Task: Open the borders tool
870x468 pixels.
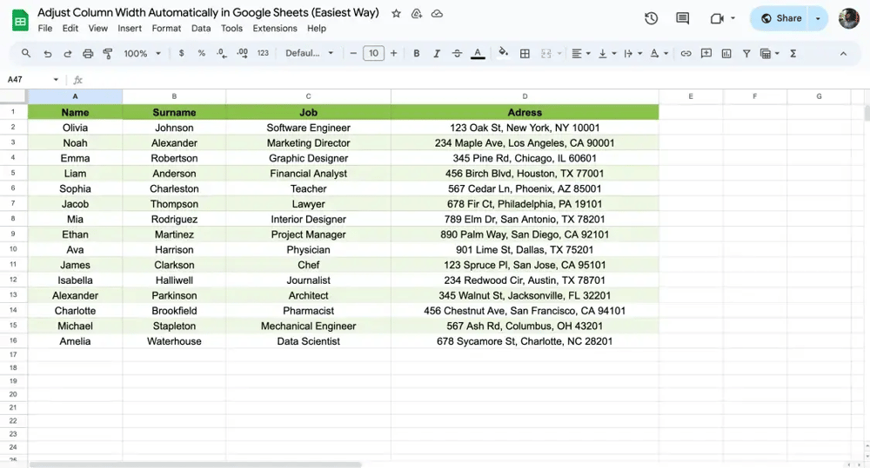Action: pyautogui.click(x=525, y=54)
